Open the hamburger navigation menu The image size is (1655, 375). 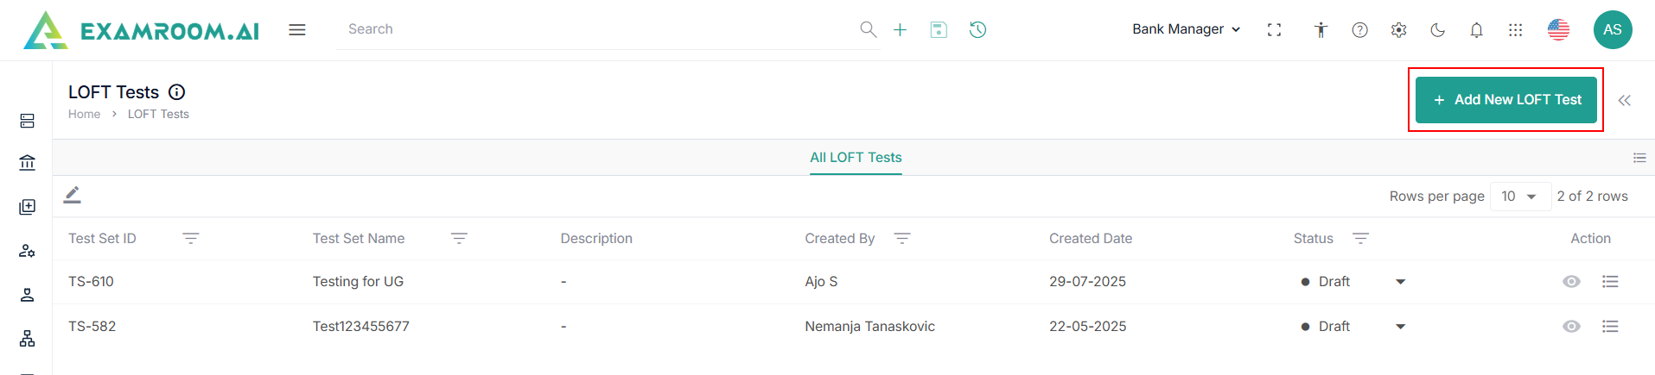pyautogui.click(x=297, y=29)
